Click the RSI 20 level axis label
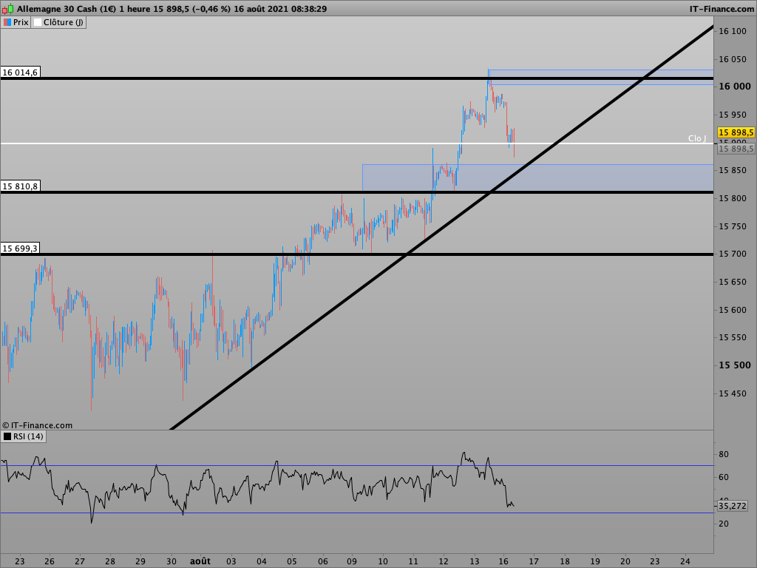This screenshot has width=757, height=568. [723, 524]
